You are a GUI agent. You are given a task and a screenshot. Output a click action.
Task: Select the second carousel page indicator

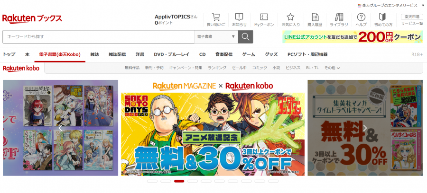[x=166, y=181]
